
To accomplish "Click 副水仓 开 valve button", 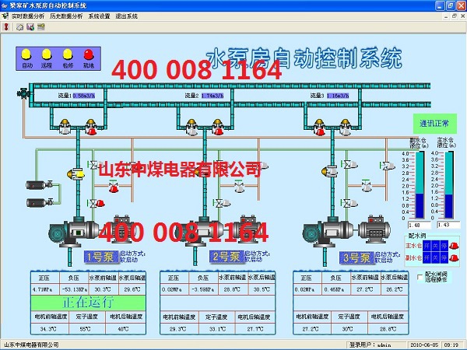I will point(427,257).
